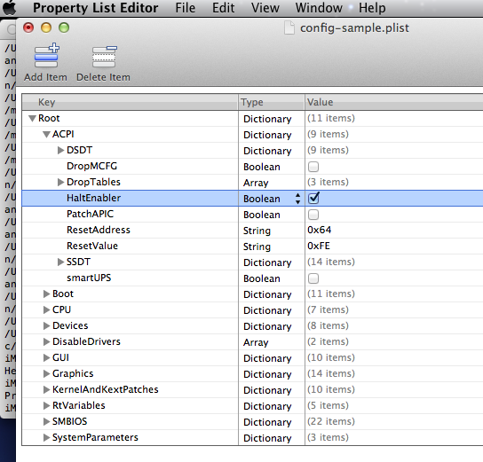
Task: Click the String type of ResetValue
Action: click(x=257, y=247)
